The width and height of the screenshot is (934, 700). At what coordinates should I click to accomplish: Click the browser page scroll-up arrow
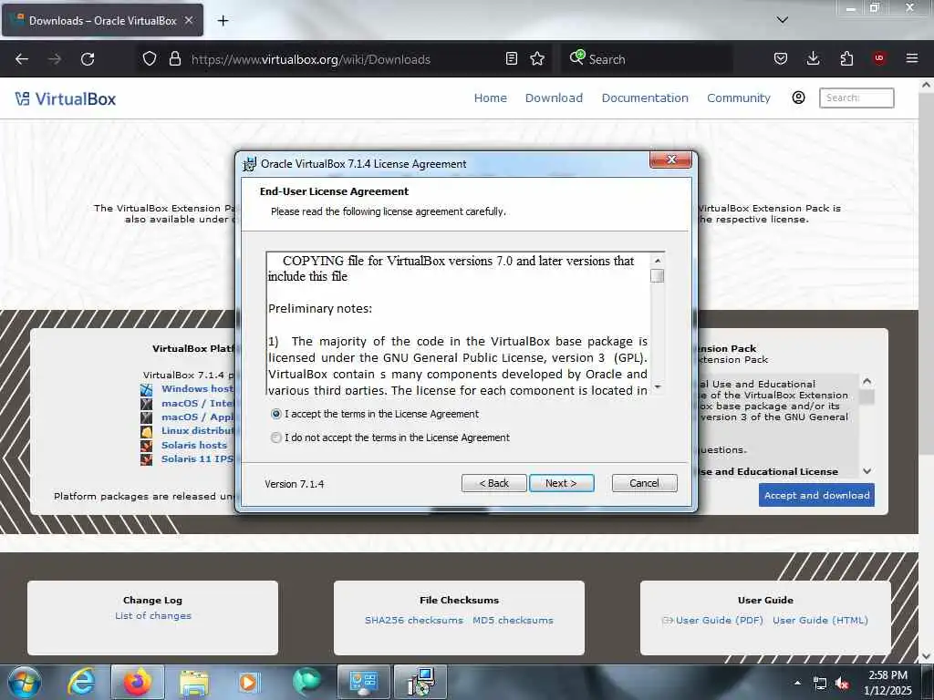pos(927,86)
